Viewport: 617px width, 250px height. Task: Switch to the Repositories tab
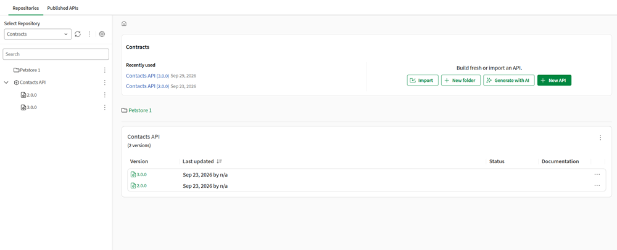25,8
